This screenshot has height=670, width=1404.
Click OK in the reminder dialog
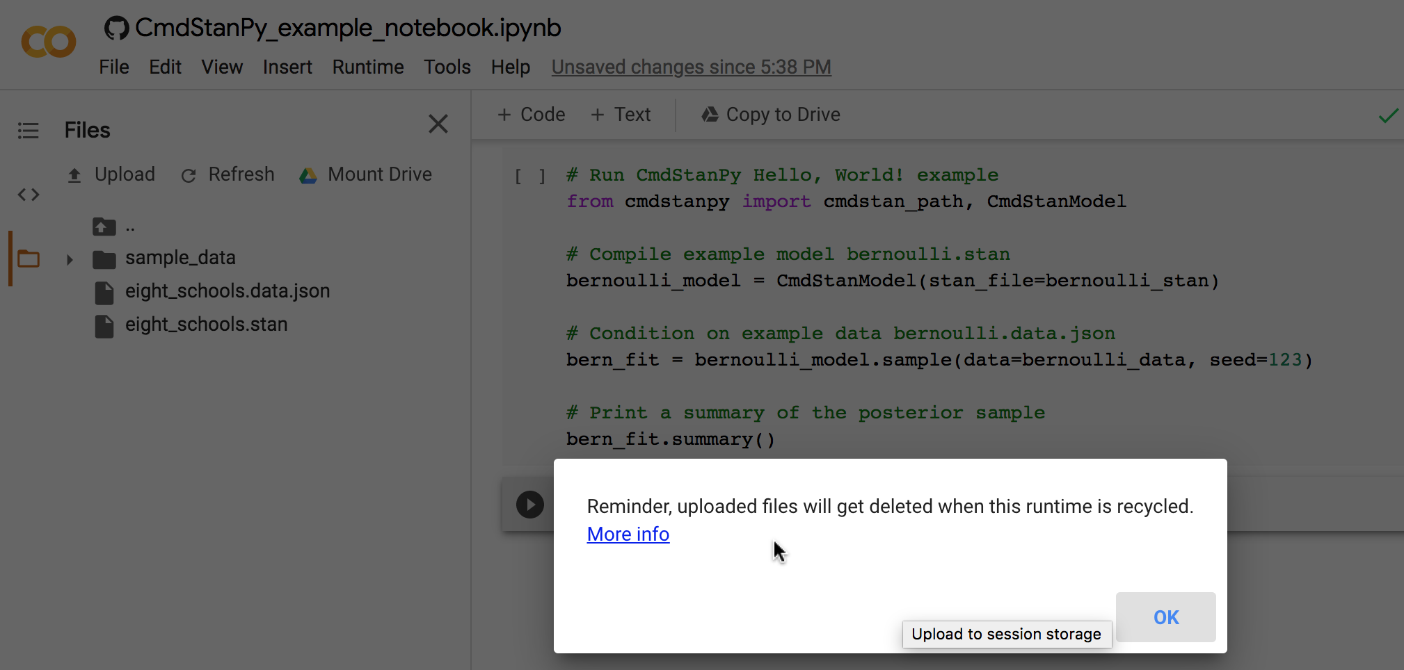tap(1165, 617)
